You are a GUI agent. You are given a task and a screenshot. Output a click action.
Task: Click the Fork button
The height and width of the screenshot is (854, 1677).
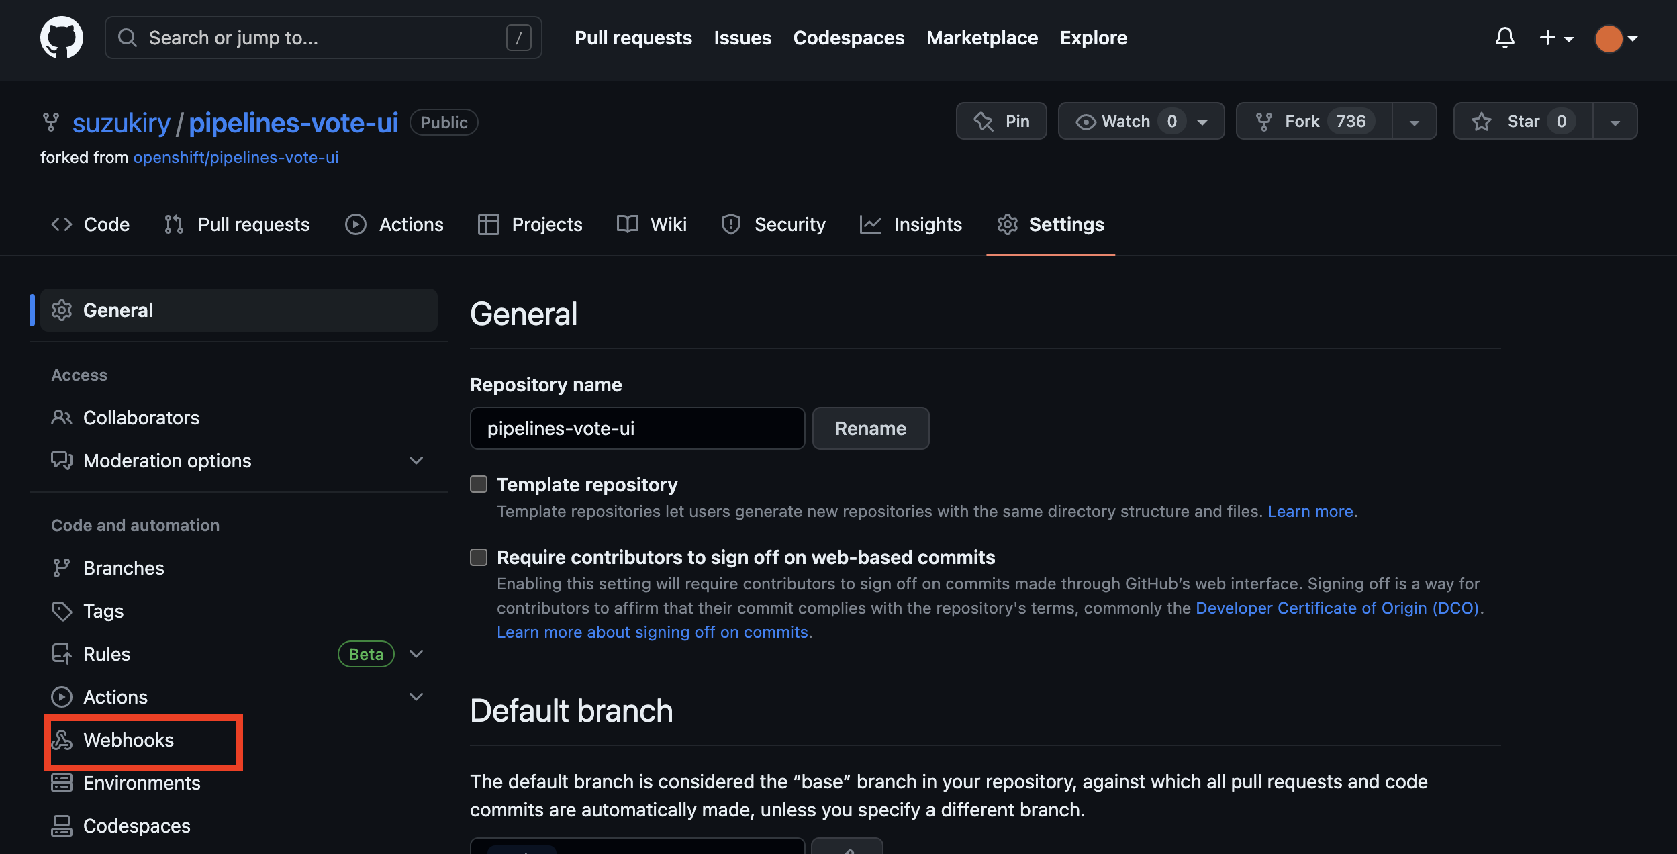click(x=1314, y=121)
